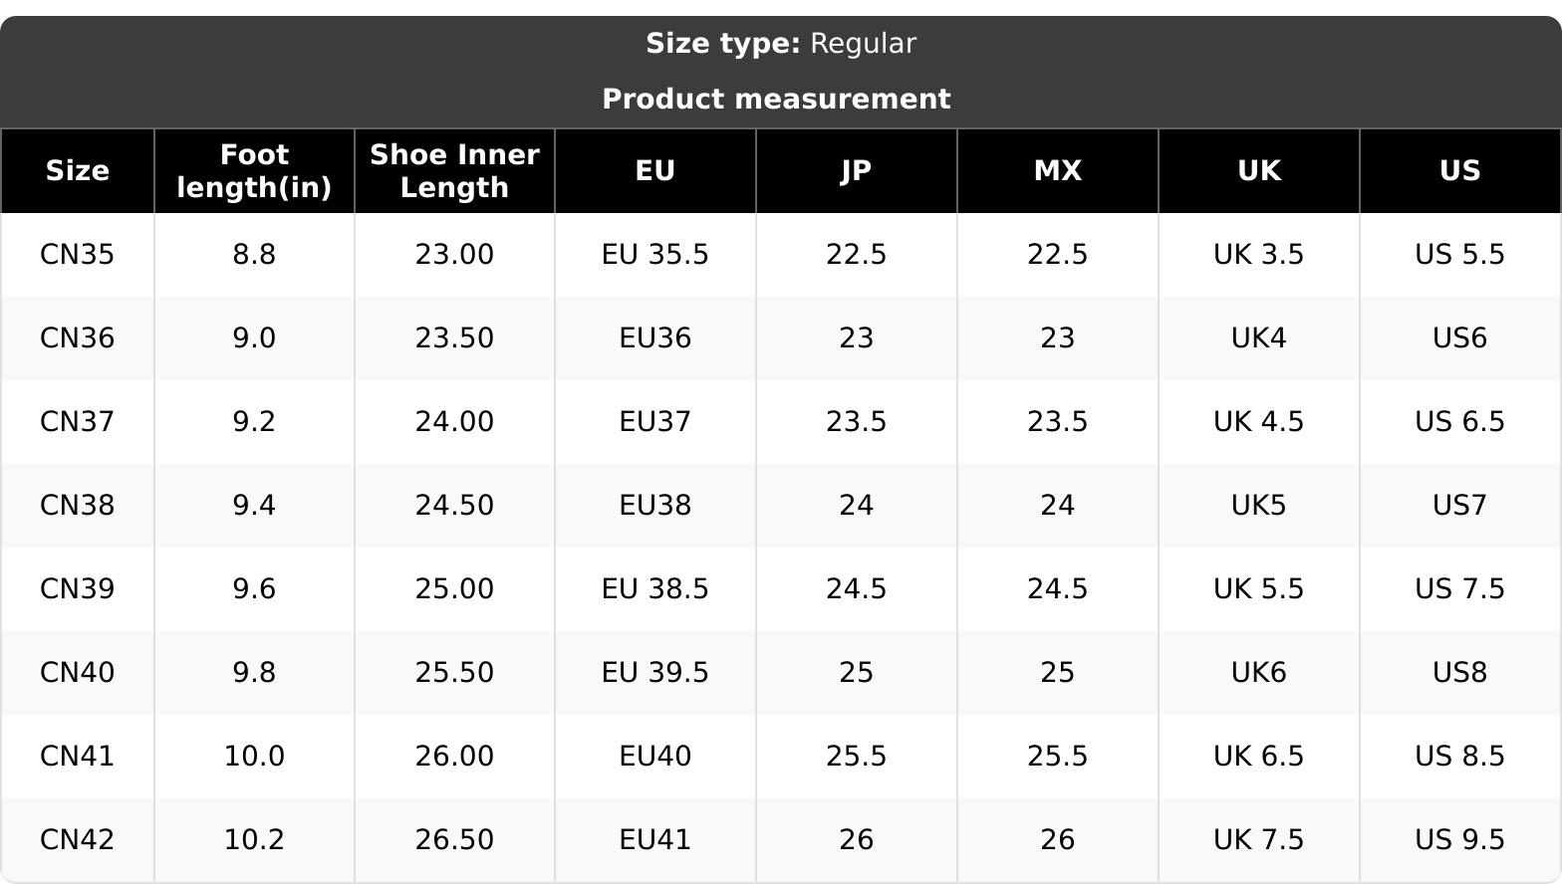Click the JP column header

[x=857, y=171]
